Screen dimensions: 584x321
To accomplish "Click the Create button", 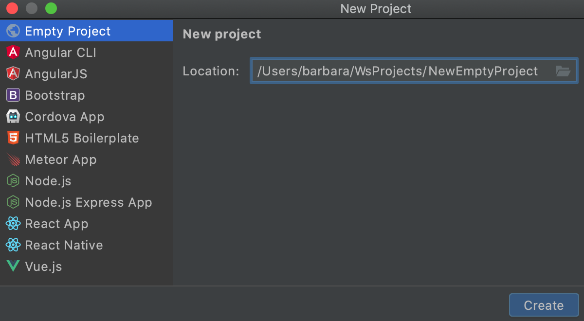I will coord(544,305).
